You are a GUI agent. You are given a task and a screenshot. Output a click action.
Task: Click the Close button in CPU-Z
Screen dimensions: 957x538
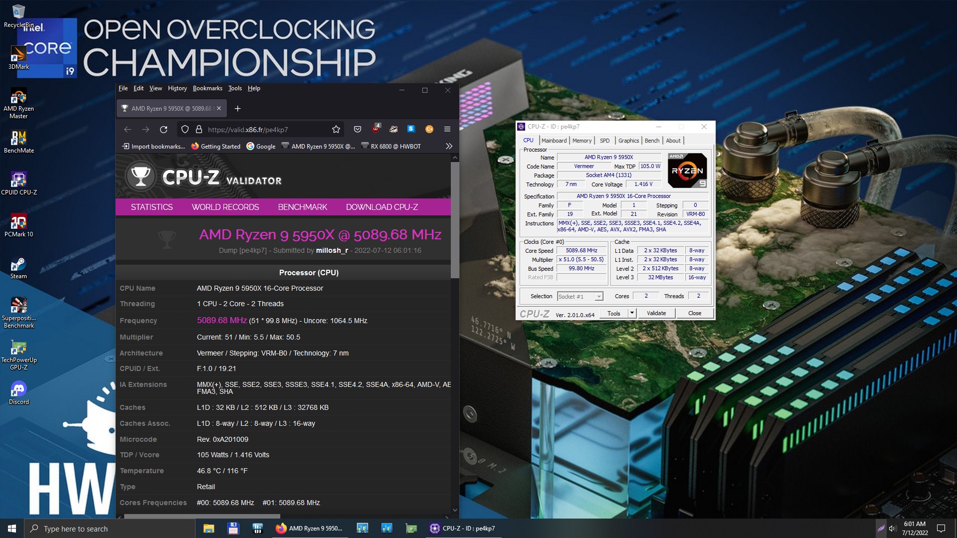695,313
